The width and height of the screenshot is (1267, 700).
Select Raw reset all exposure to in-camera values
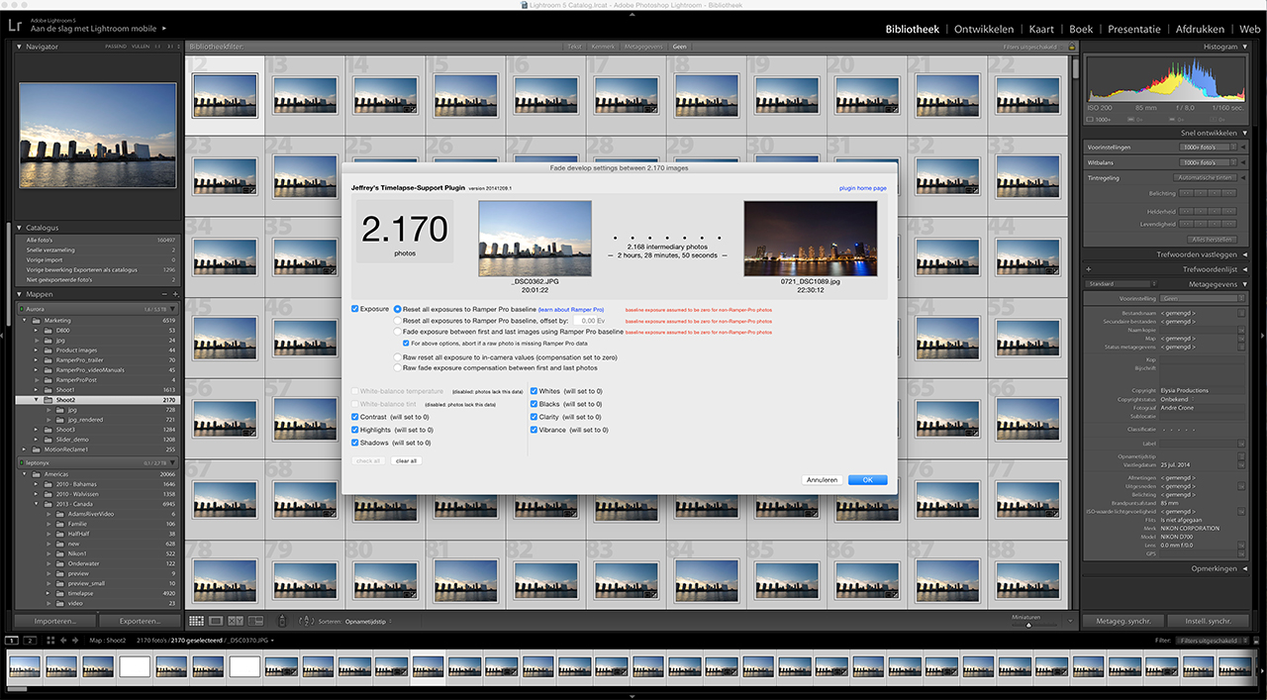(x=398, y=356)
